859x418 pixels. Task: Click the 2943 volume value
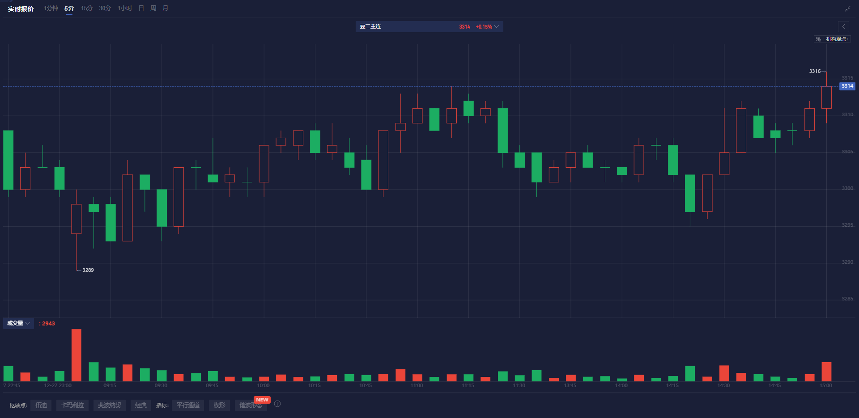coord(48,324)
